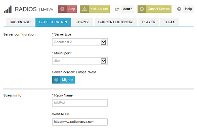
Task: Focus the Radio Name input field
Action: (x=80, y=103)
